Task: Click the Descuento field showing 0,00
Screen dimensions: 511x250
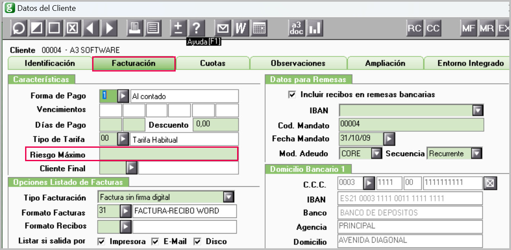Action: coord(216,125)
